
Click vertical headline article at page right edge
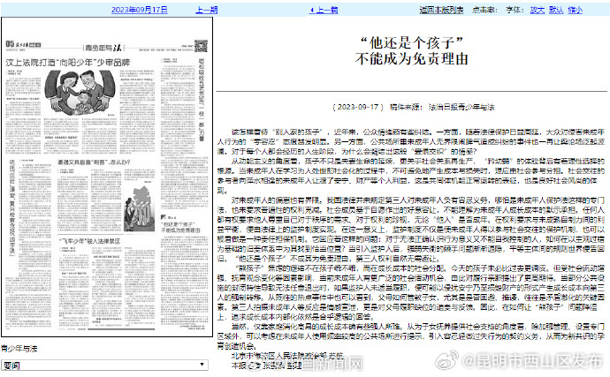coord(202,100)
